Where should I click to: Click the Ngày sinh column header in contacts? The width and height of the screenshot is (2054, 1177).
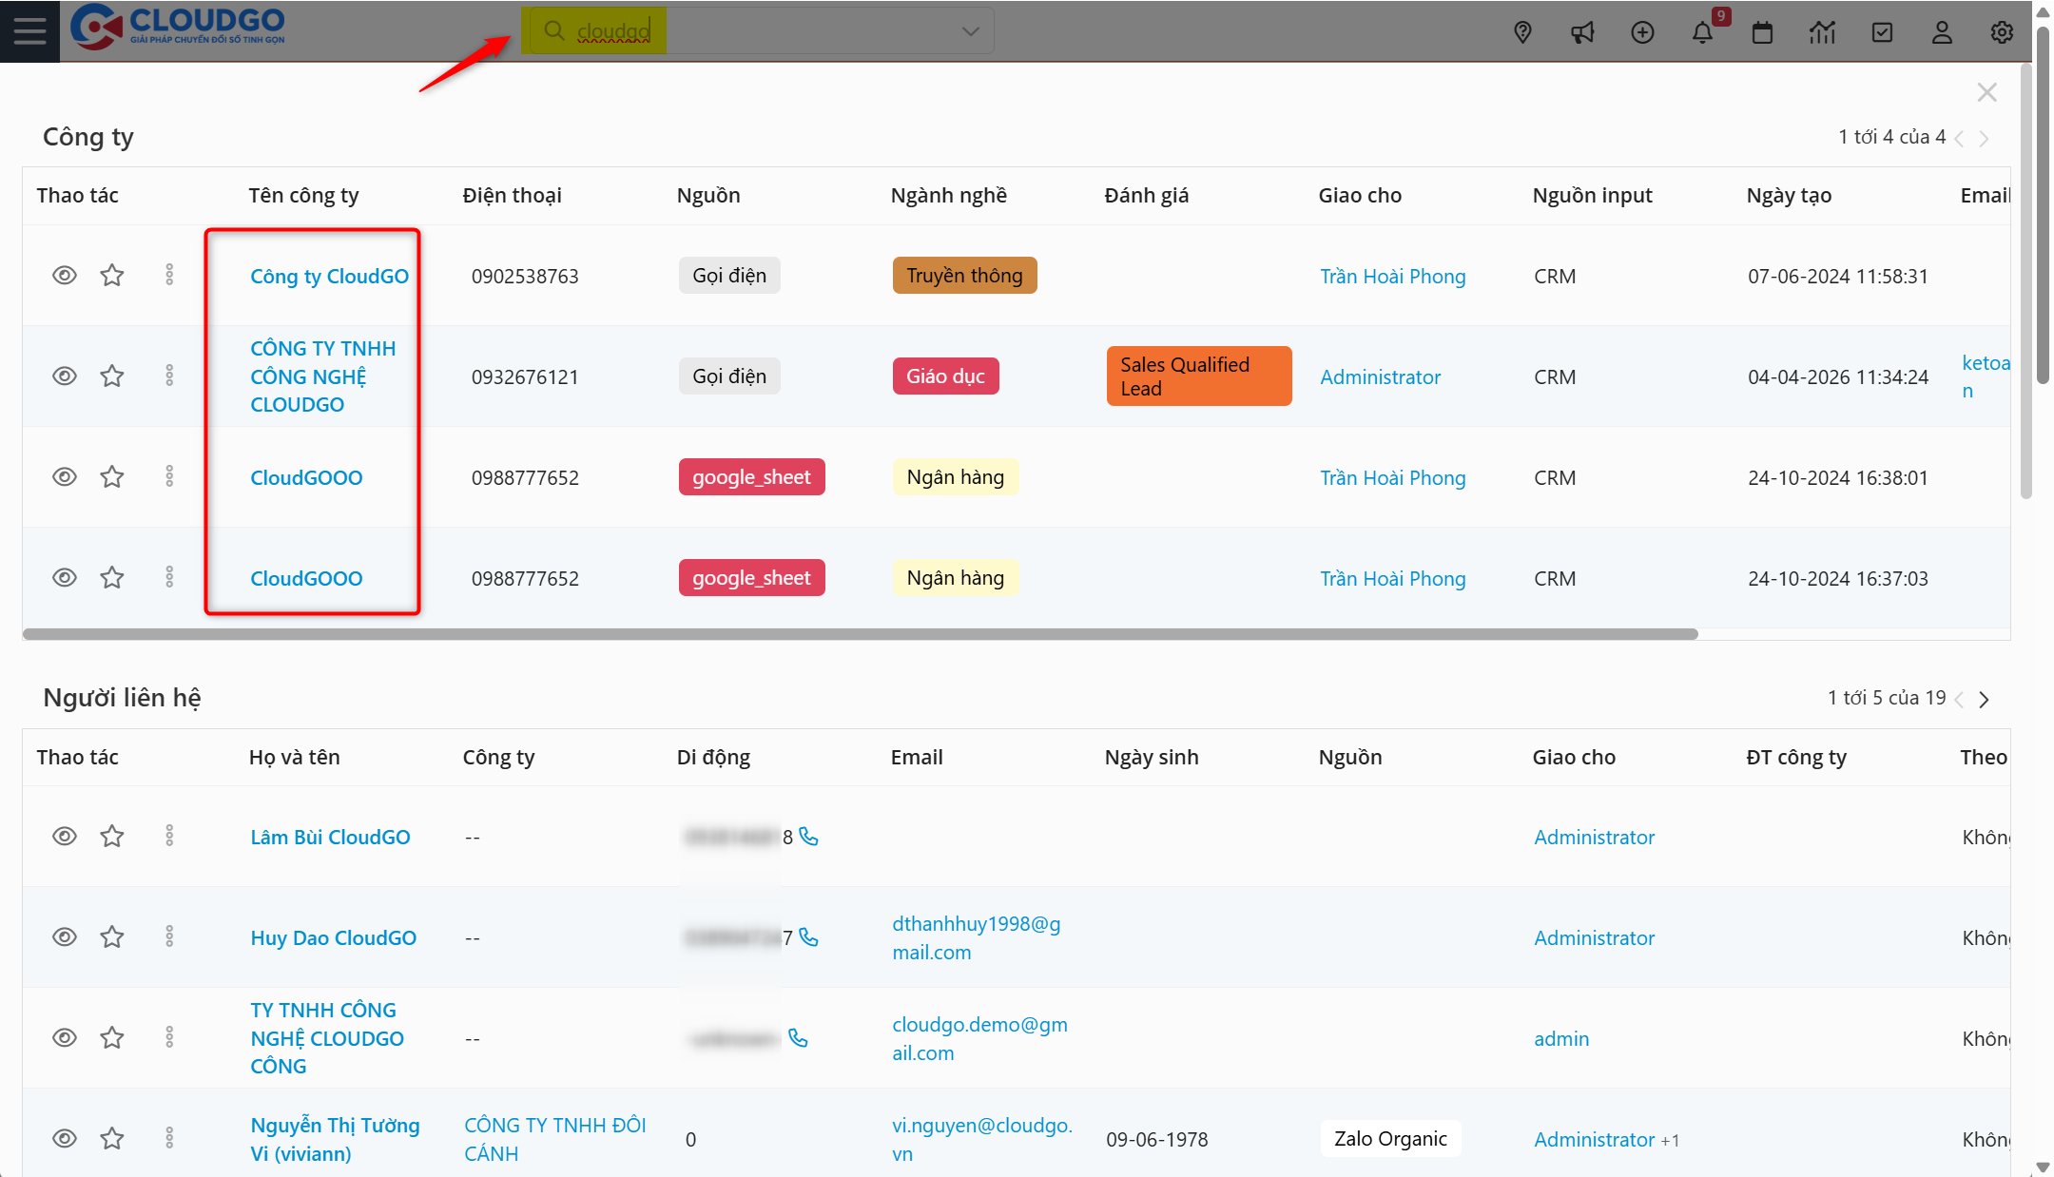click(1151, 758)
